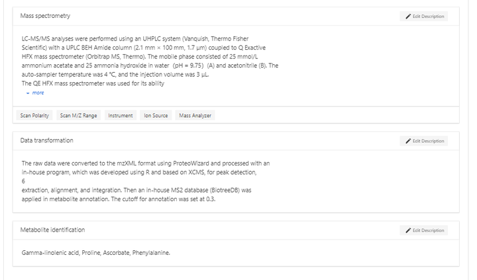This screenshot has width=477, height=280.
Task: Click the Metabolite identification section heading
Action: click(x=52, y=230)
